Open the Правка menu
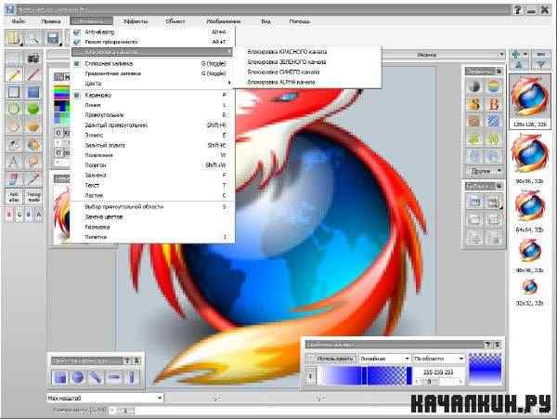The height and width of the screenshot is (419, 557). tap(51, 21)
